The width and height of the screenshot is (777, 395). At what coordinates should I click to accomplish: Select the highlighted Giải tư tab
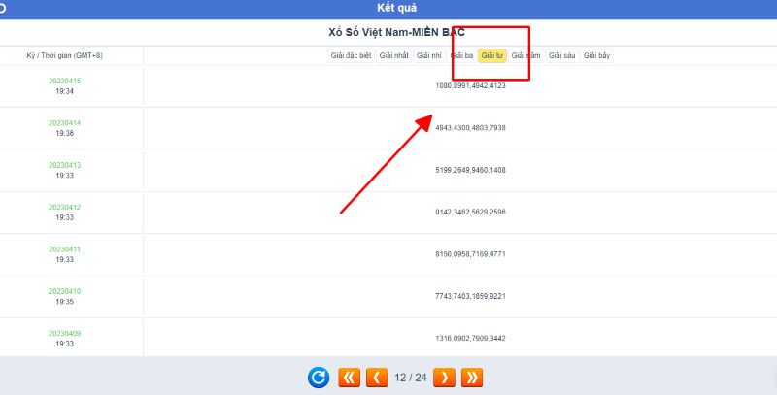[x=492, y=56]
